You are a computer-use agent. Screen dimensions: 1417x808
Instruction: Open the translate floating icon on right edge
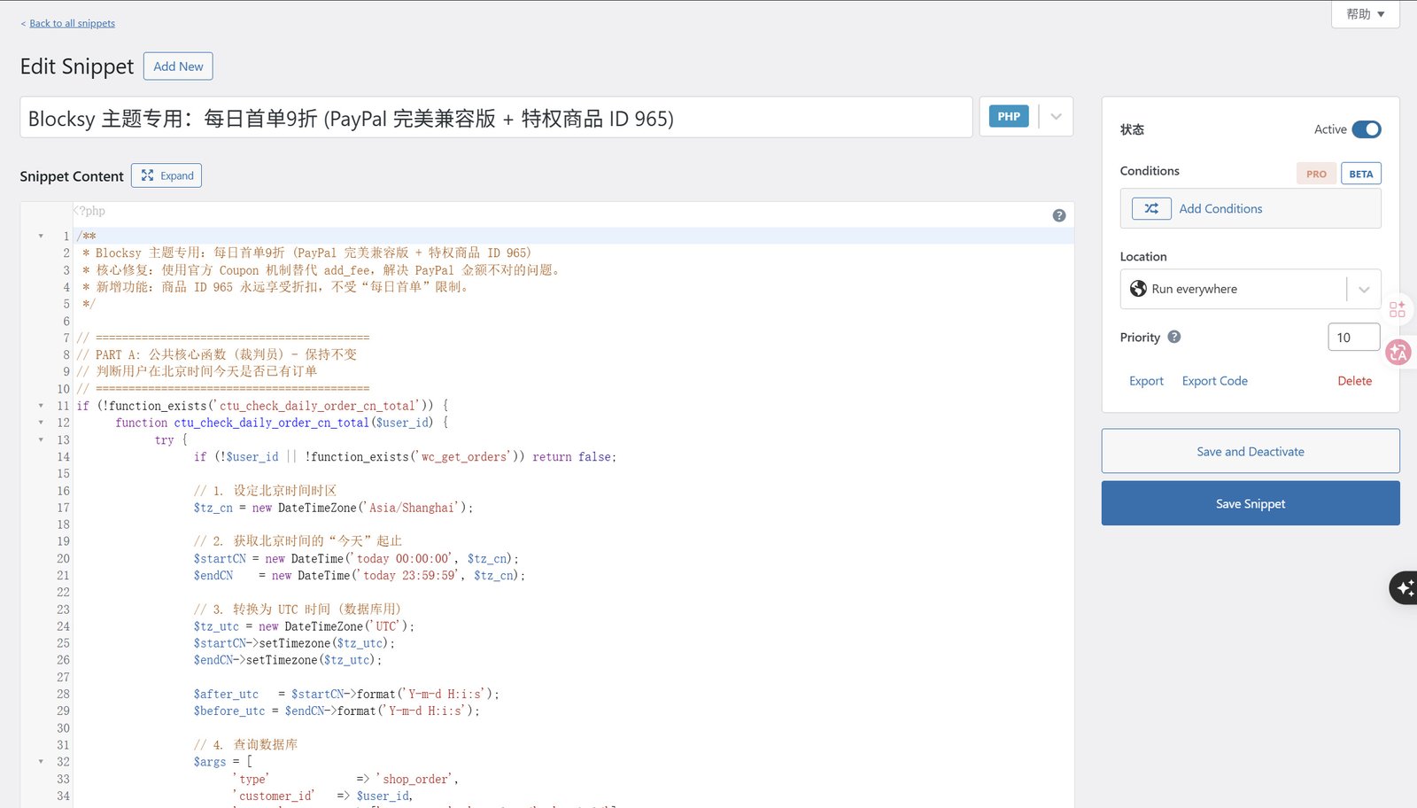(x=1398, y=353)
